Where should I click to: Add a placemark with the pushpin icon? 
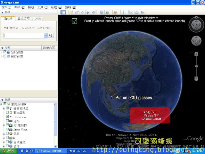[x=71, y=12]
